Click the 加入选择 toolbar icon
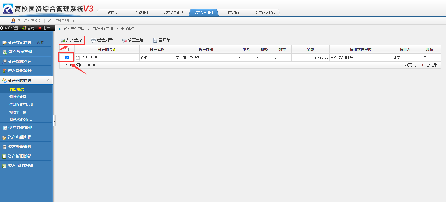The image size is (446, 202). click(63, 40)
